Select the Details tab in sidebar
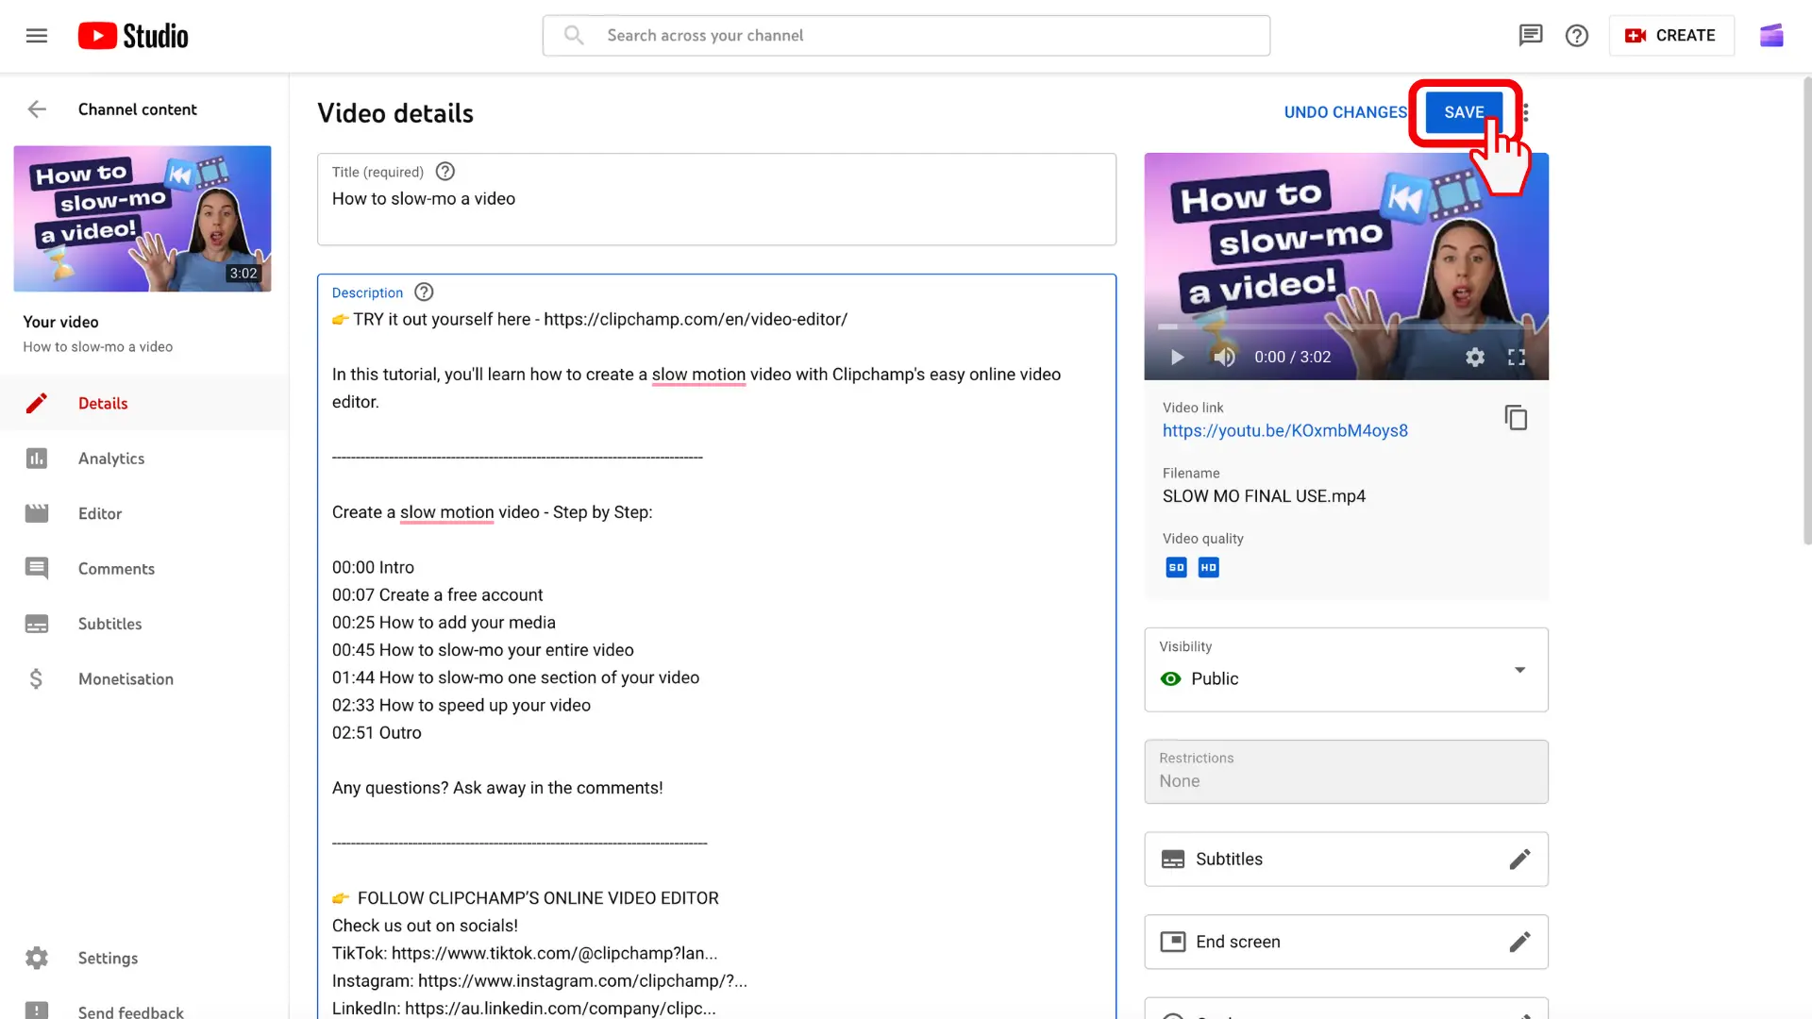 103,402
